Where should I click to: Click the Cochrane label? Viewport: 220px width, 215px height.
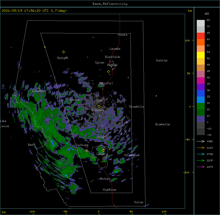click(x=82, y=145)
